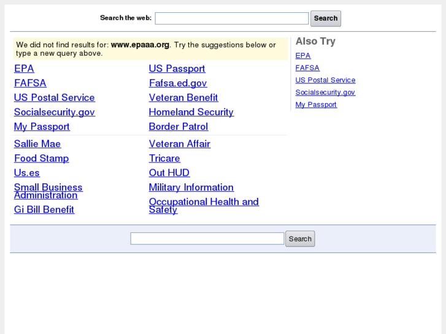Open the Out HUD link

pos(169,173)
